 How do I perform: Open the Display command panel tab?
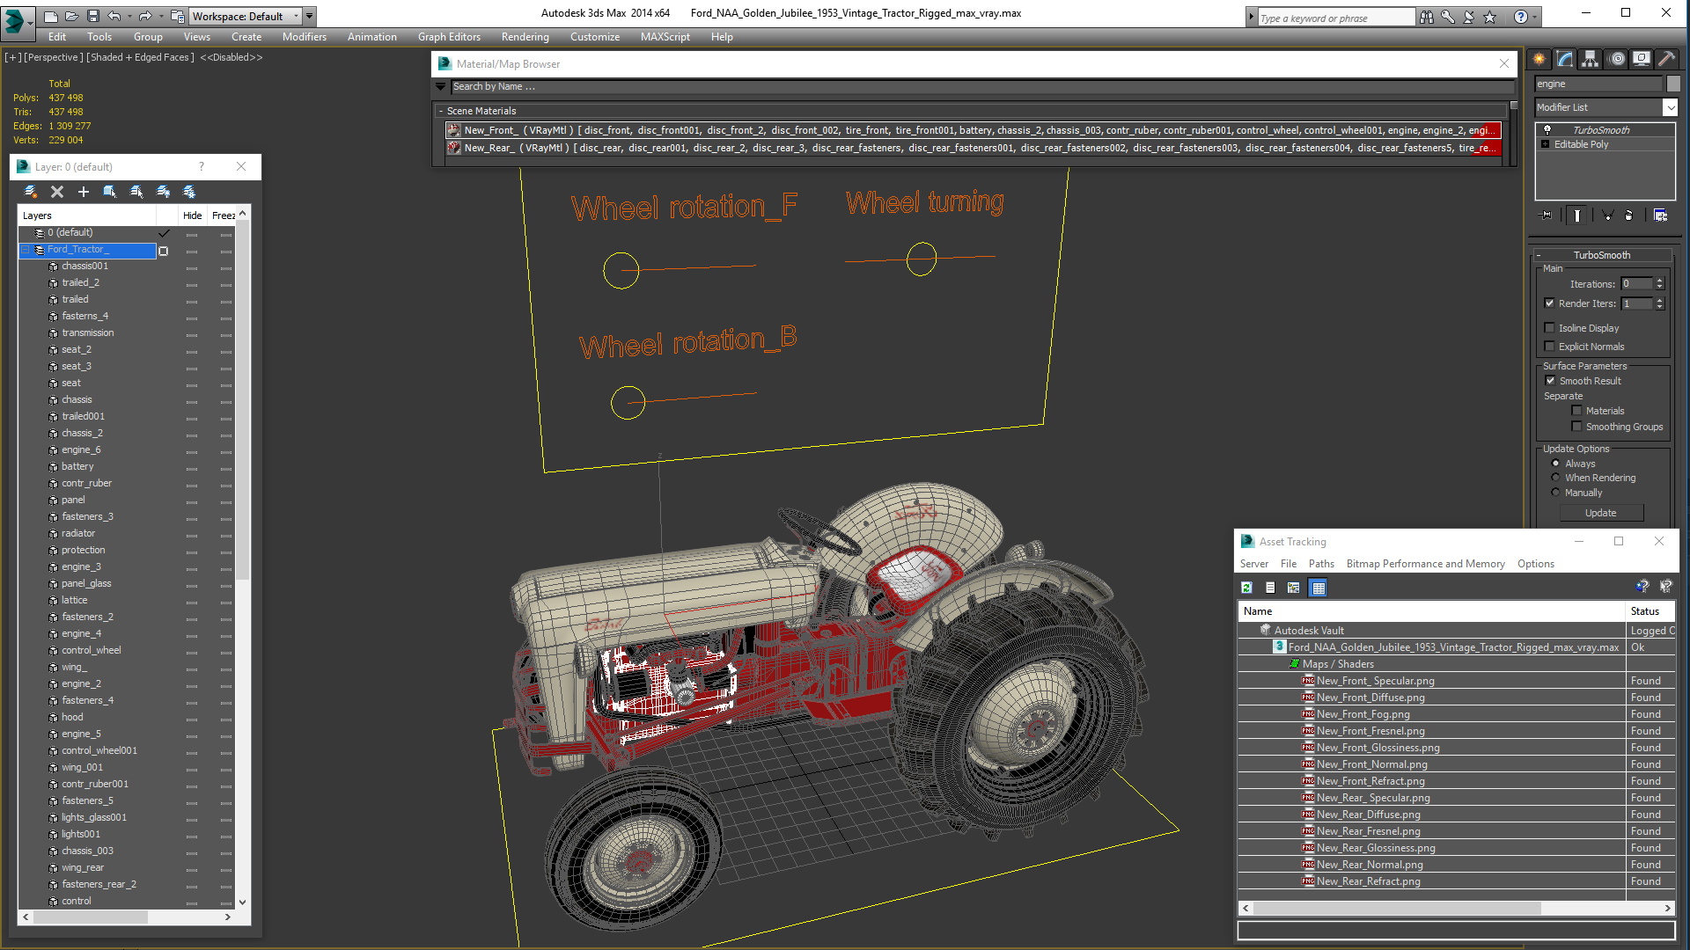pyautogui.click(x=1642, y=59)
